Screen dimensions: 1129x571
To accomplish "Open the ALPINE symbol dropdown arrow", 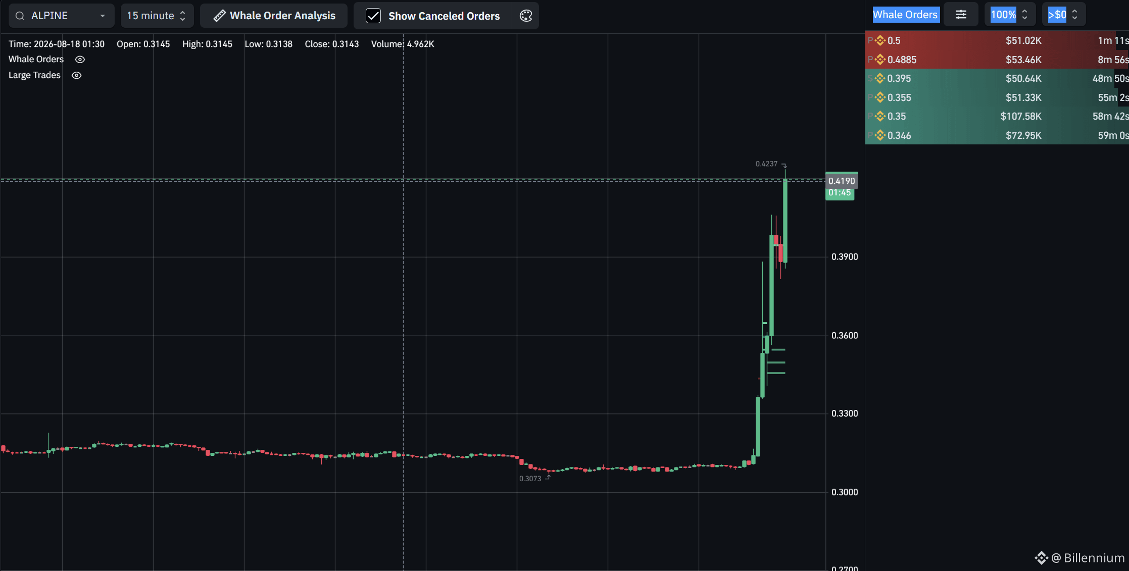I will click(x=103, y=16).
